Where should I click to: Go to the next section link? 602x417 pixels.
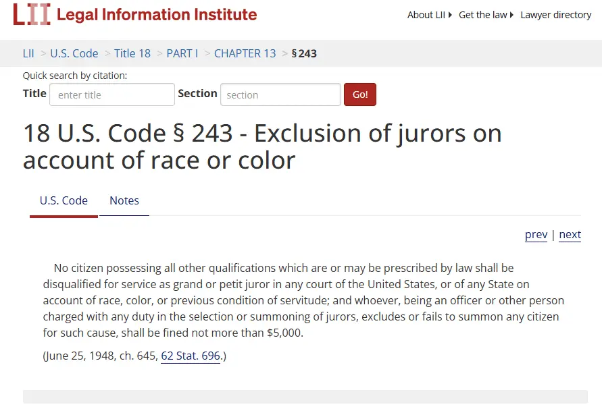pyautogui.click(x=570, y=235)
